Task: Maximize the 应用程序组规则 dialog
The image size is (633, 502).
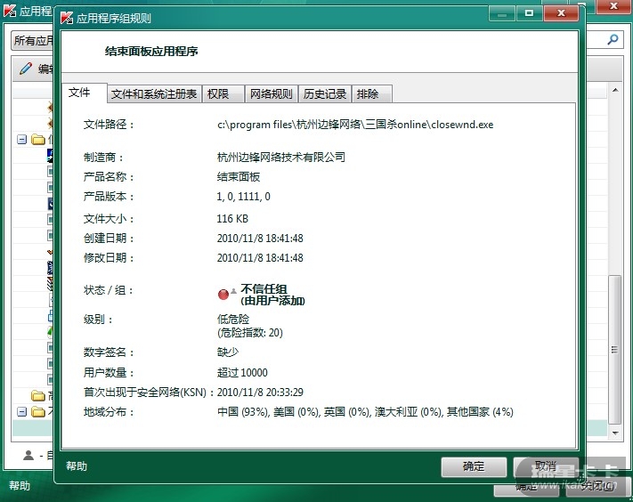Action: click(x=529, y=13)
